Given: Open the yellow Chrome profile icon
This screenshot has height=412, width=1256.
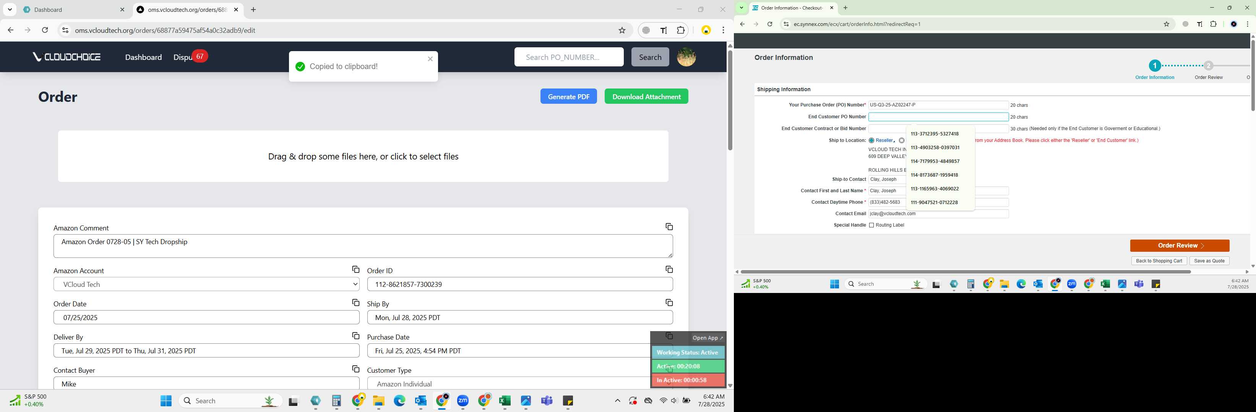Looking at the screenshot, I should coord(706,30).
